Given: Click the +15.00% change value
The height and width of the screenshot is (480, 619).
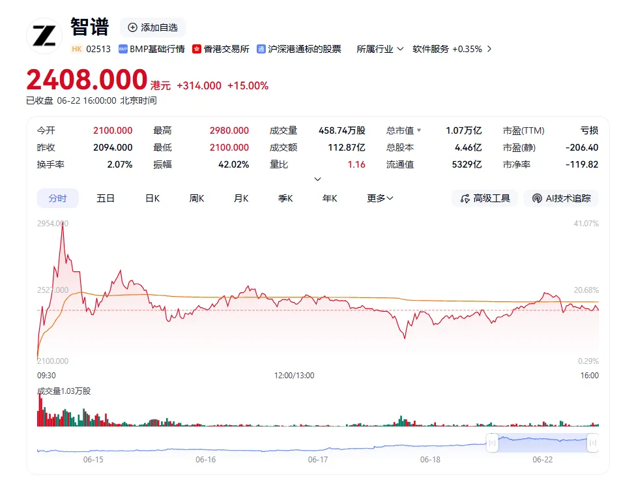Looking at the screenshot, I should [248, 85].
